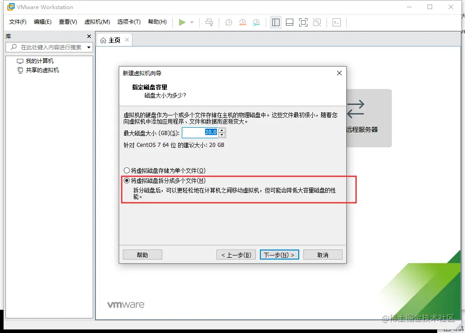Decrease disk size with down stepper arrow
Image resolution: width=465 pixels, height=333 pixels.
point(222,135)
